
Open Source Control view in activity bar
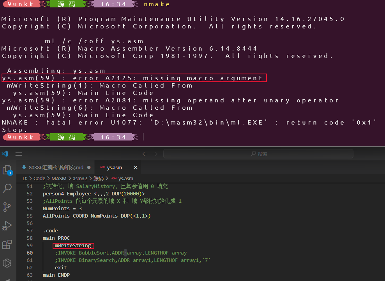pyautogui.click(x=7, y=207)
